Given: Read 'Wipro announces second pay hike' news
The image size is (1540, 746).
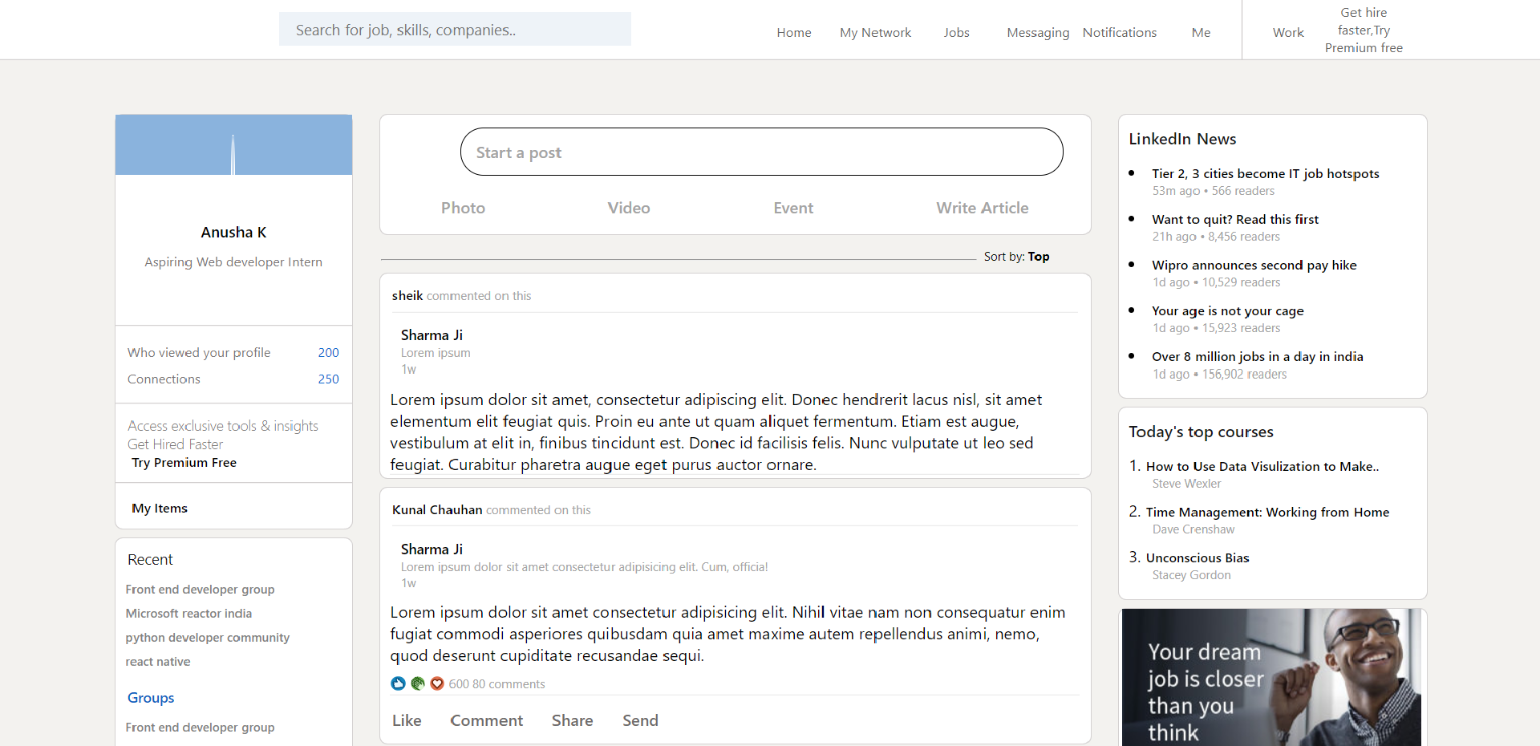Looking at the screenshot, I should (x=1254, y=265).
